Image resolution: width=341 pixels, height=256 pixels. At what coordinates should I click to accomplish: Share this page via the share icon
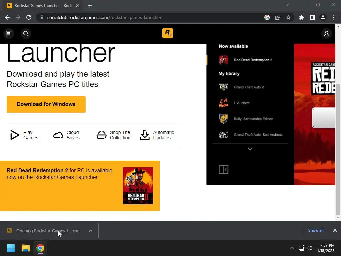(277, 17)
